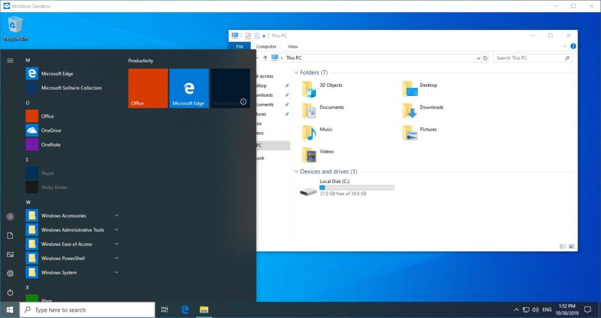Open the Desktop folder in This PC

(420, 89)
